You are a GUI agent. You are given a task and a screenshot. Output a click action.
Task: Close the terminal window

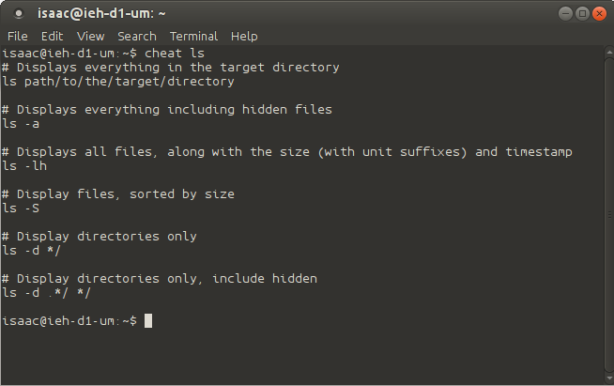tap(599, 14)
